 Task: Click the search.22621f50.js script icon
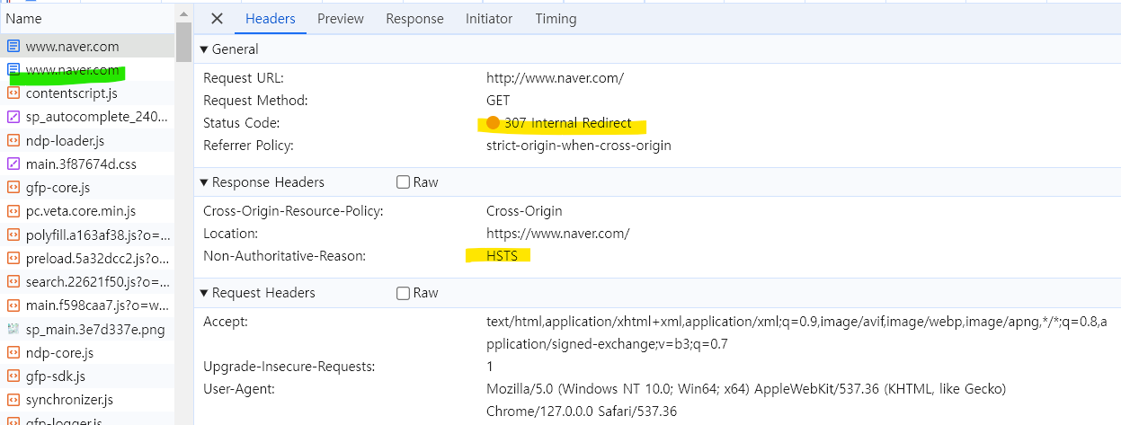[x=13, y=282]
